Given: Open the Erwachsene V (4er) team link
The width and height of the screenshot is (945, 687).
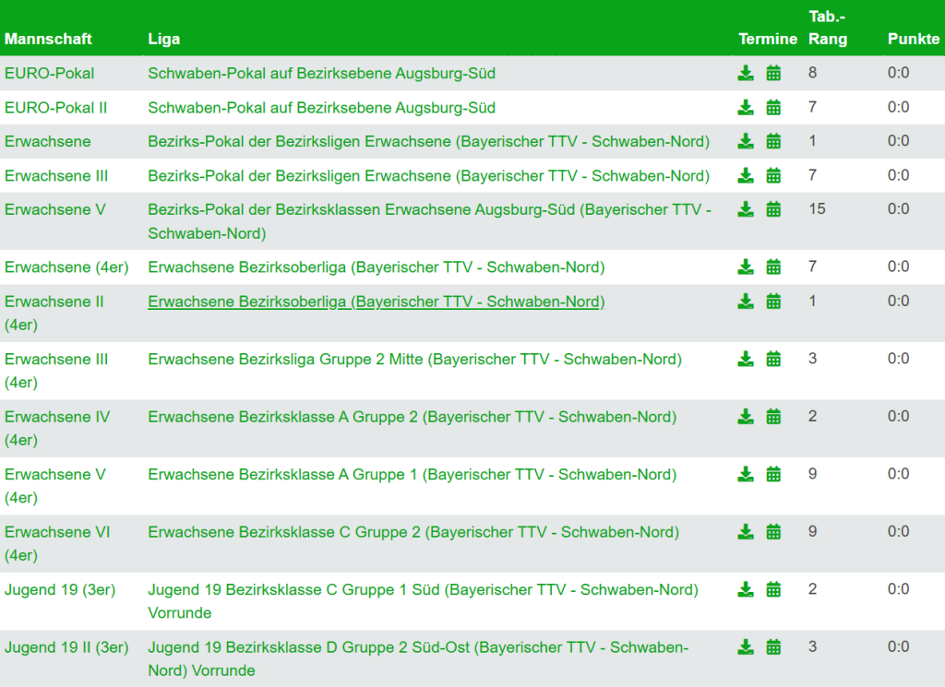Looking at the screenshot, I should coord(54,486).
